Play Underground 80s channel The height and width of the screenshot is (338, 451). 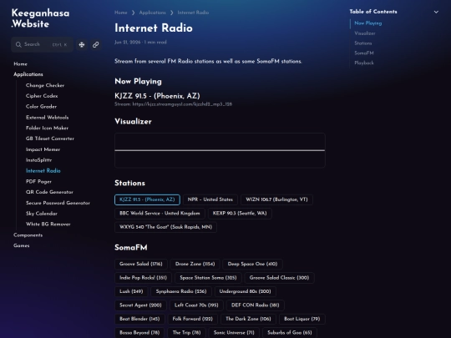245,291
